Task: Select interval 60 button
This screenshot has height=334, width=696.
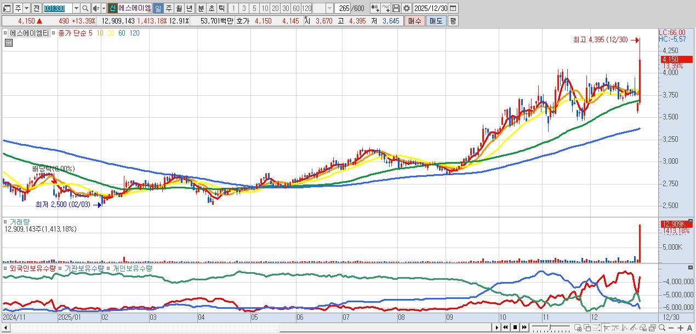Action: 296,8
